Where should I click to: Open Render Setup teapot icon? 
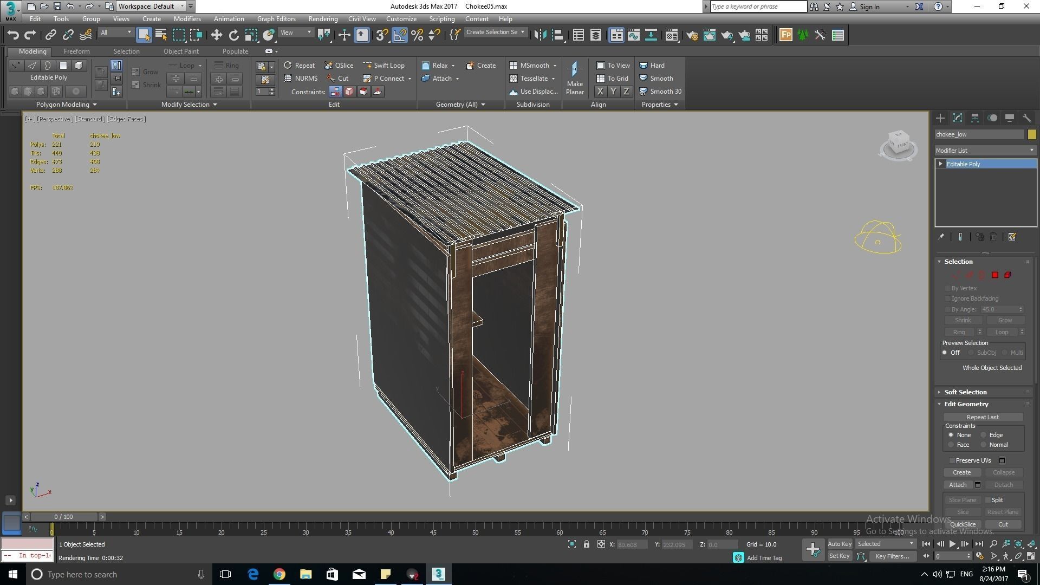[692, 35]
